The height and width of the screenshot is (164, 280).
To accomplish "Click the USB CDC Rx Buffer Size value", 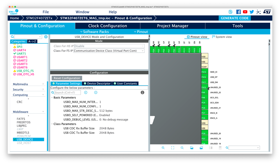I will [107, 128].
